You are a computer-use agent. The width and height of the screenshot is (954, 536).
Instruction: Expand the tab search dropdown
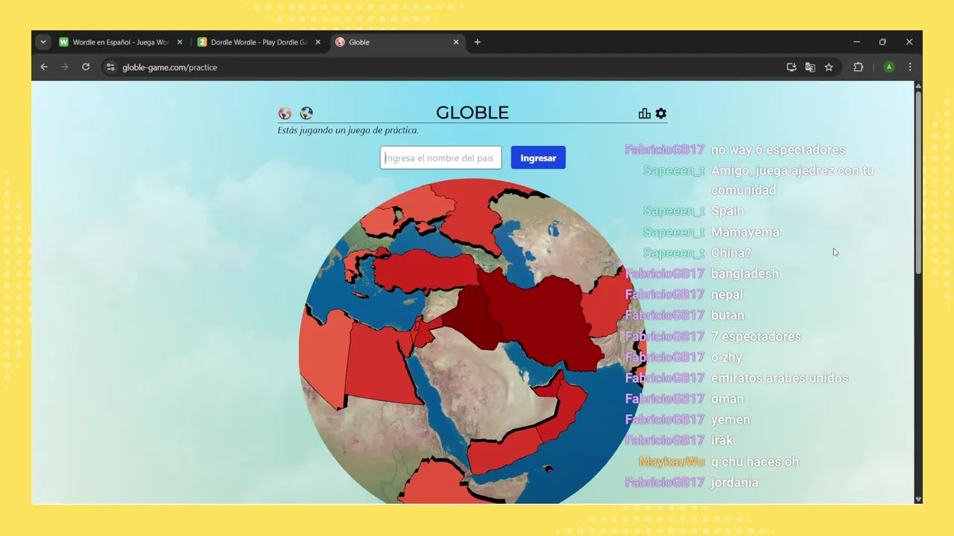[x=43, y=42]
